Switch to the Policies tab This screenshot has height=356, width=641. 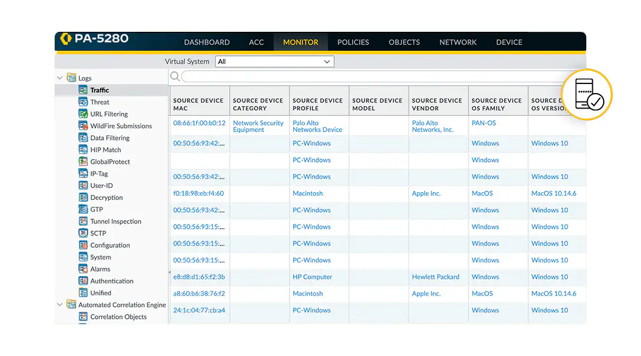pyautogui.click(x=353, y=42)
